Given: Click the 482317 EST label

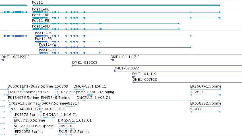Looking at the screenshot, I should point(73,103).
